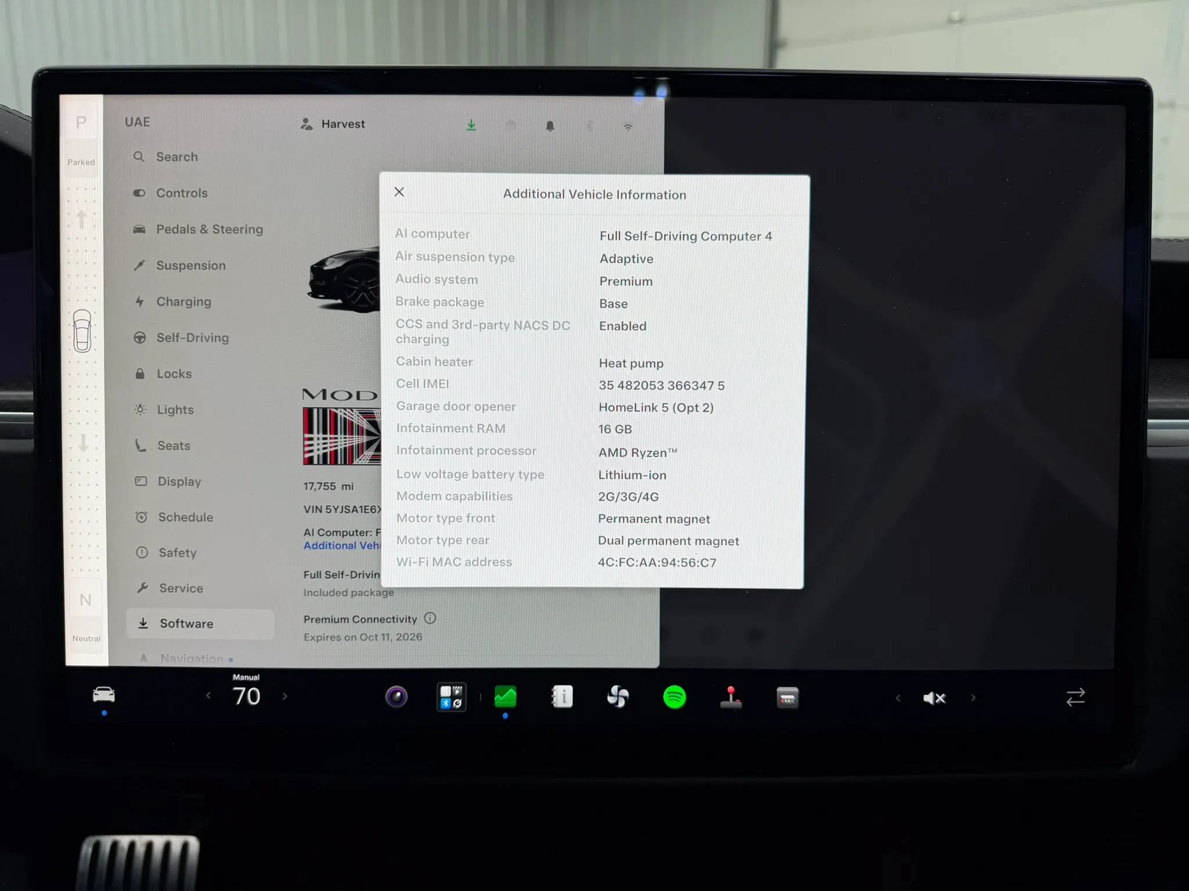The height and width of the screenshot is (891, 1189).
Task: Open notifications via the bell icon
Action: click(550, 126)
